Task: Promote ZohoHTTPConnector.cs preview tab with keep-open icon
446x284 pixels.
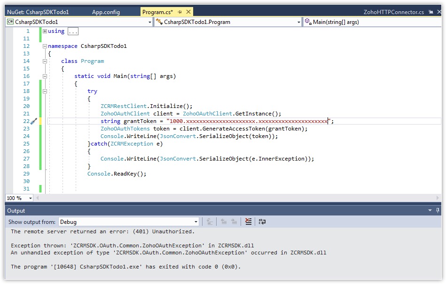Action: coord(431,12)
